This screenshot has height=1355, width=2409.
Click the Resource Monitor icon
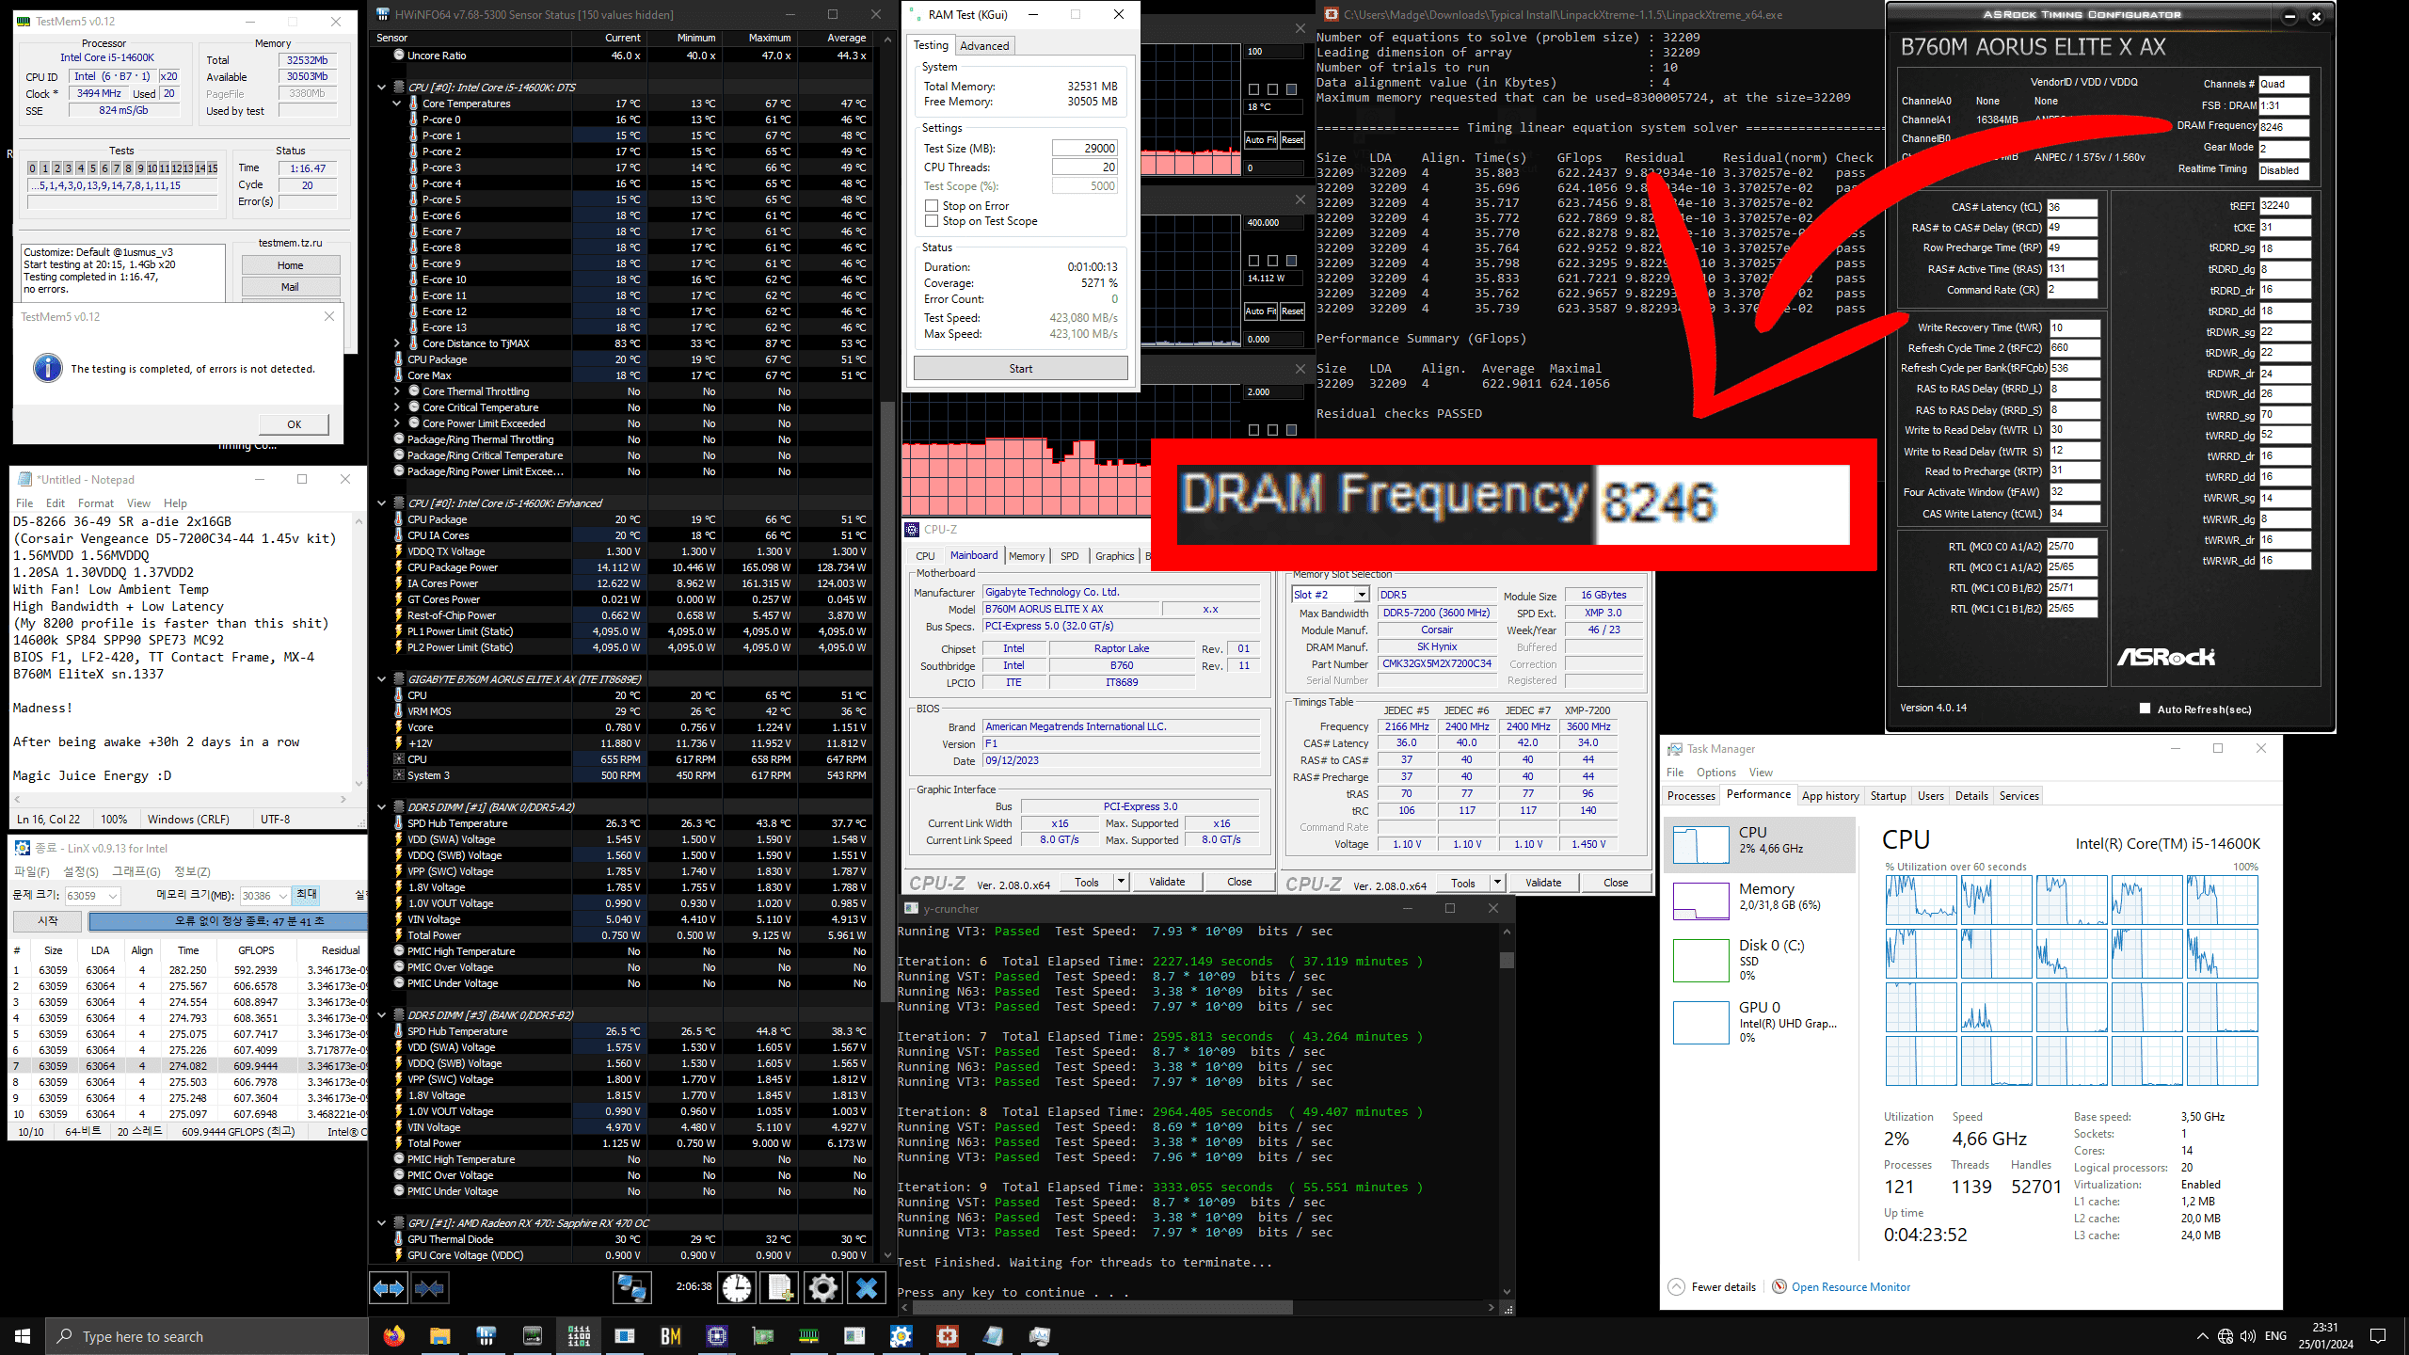tap(1779, 1286)
